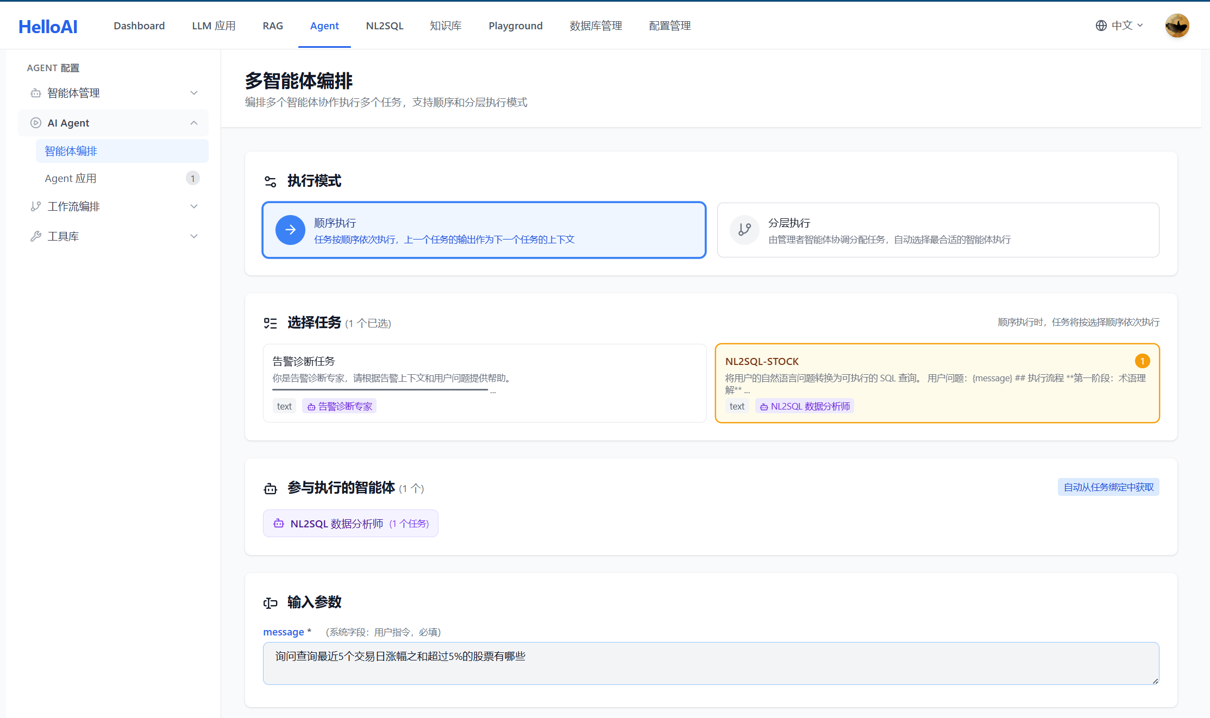Open the Playground tab

point(515,26)
